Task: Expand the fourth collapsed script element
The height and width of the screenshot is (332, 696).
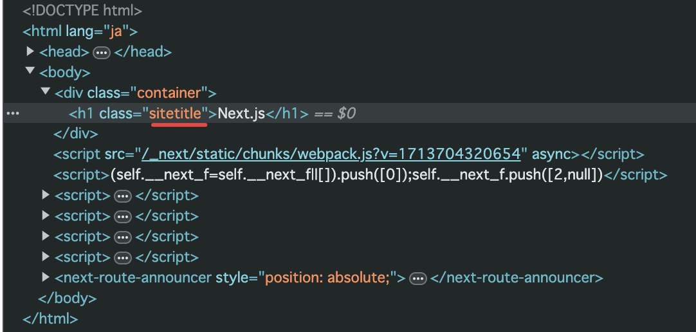Action: pyautogui.click(x=45, y=256)
